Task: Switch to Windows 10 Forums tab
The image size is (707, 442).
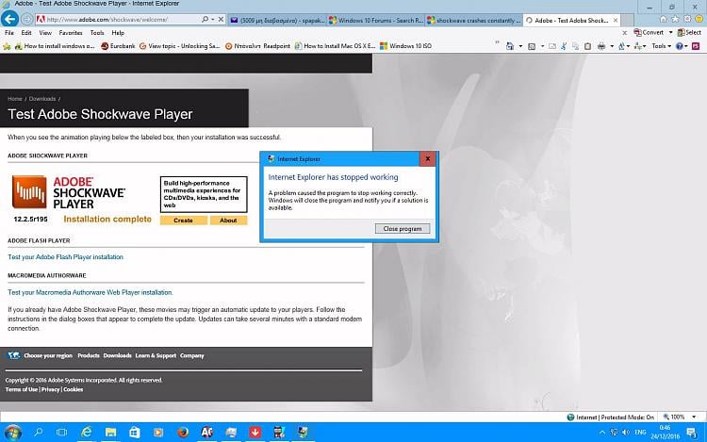Action: [x=376, y=21]
